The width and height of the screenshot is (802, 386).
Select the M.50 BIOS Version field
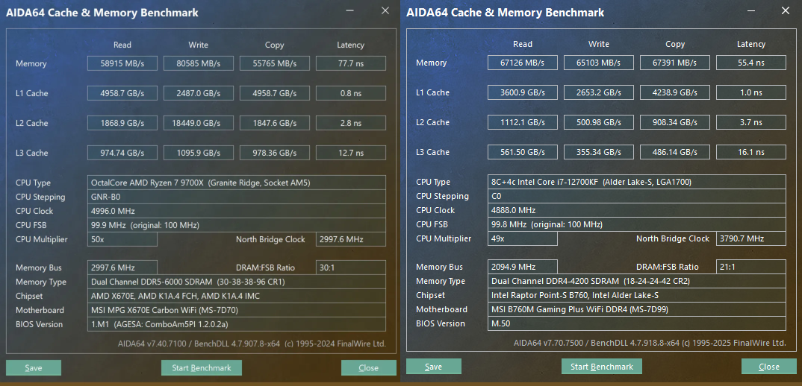(636, 324)
